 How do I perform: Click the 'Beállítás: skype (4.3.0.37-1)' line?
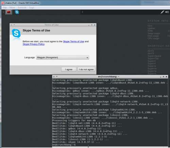pyautogui.click(x=76, y=142)
